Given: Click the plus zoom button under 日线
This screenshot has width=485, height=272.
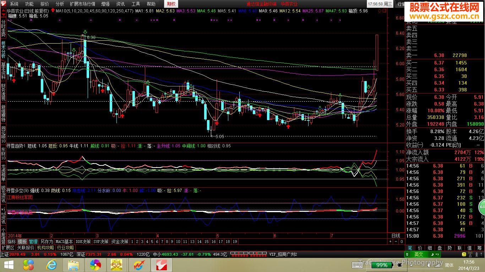Looking at the screenshot, I should (x=391, y=242).
